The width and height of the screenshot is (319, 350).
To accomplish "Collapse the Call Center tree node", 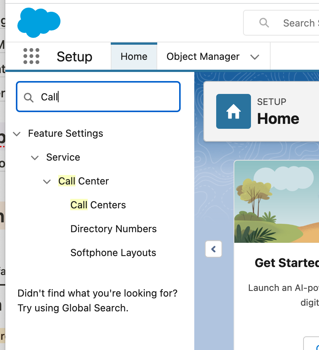I will click(x=47, y=181).
